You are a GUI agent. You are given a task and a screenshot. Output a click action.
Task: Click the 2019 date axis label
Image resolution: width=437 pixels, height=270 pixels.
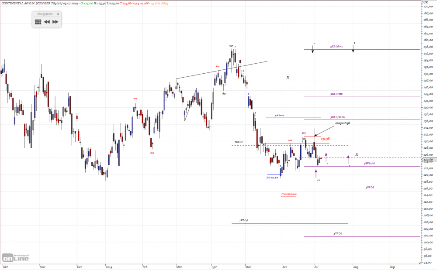coord(109,267)
